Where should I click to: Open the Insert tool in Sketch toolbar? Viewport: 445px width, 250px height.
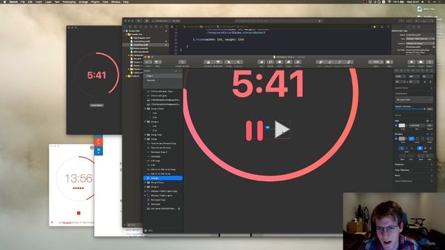(148, 62)
